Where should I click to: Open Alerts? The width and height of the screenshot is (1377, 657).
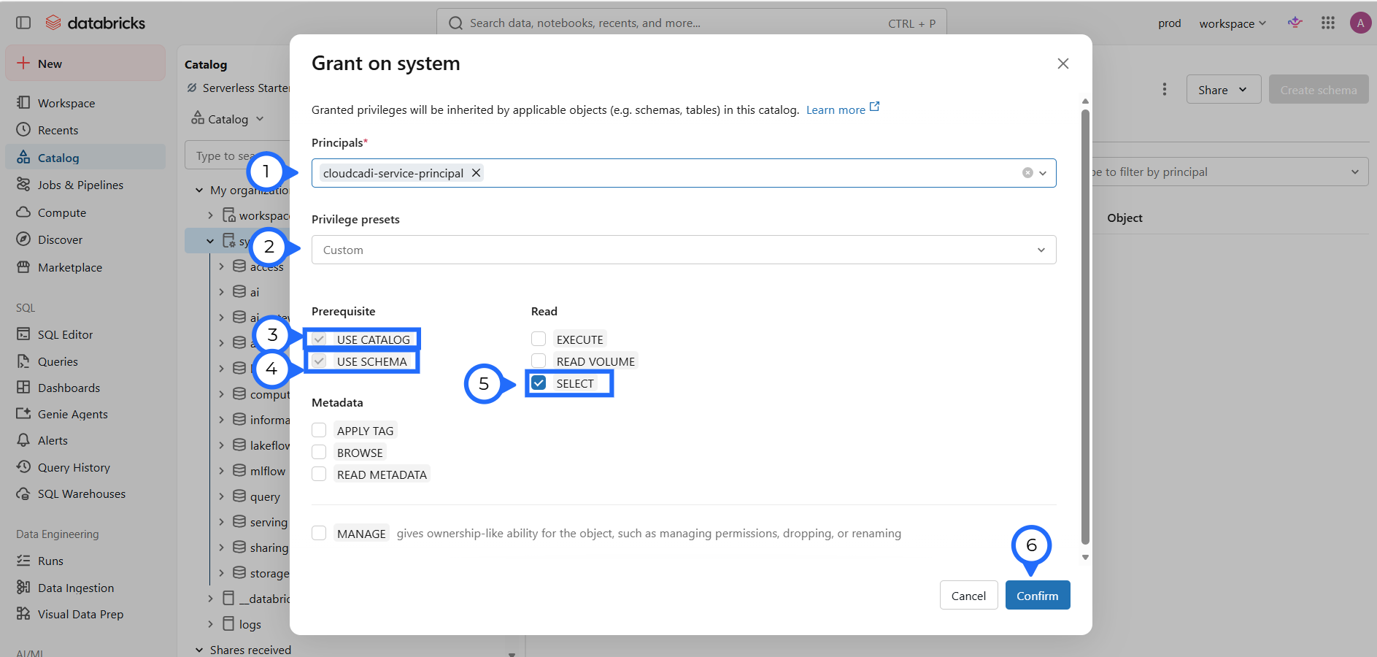click(x=85, y=440)
